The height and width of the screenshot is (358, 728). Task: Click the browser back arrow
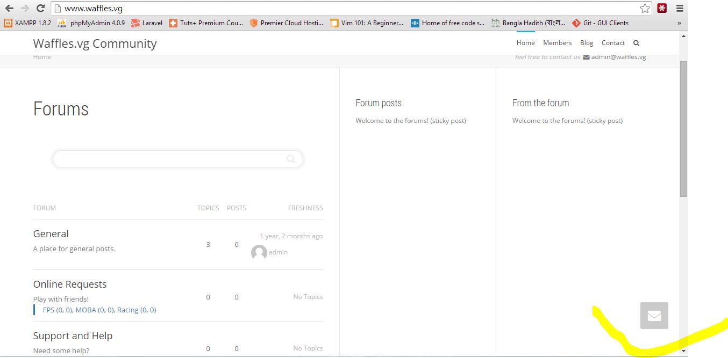(9, 9)
